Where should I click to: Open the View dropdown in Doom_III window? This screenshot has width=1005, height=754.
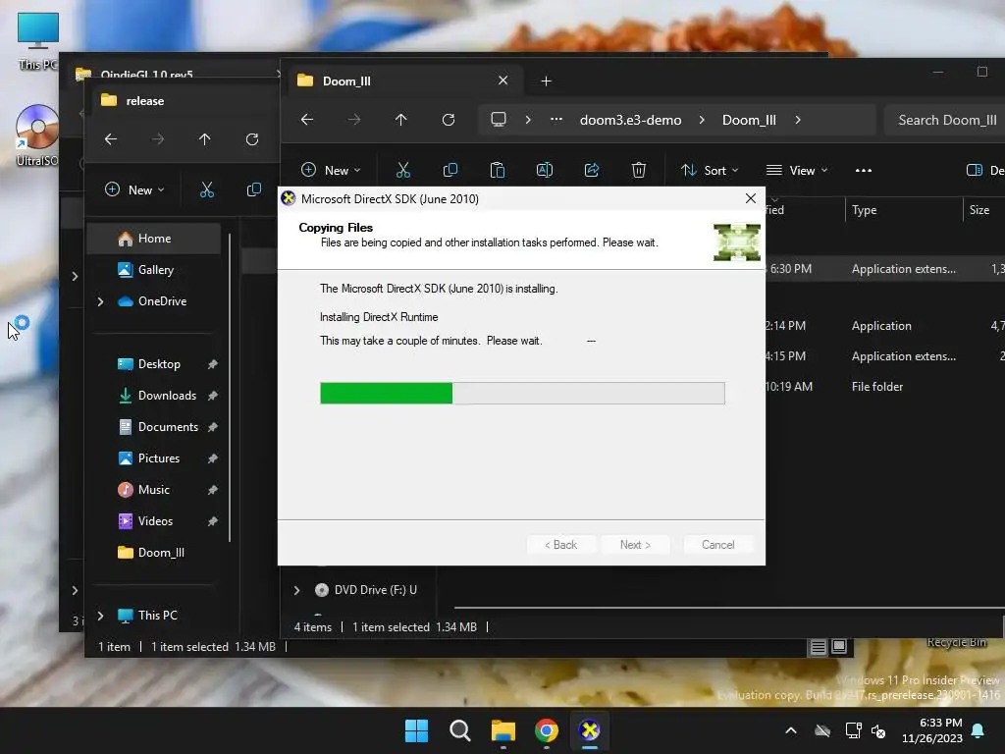coord(797,170)
